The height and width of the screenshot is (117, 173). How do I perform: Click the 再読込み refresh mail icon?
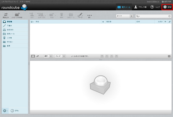(x=6, y=15)
